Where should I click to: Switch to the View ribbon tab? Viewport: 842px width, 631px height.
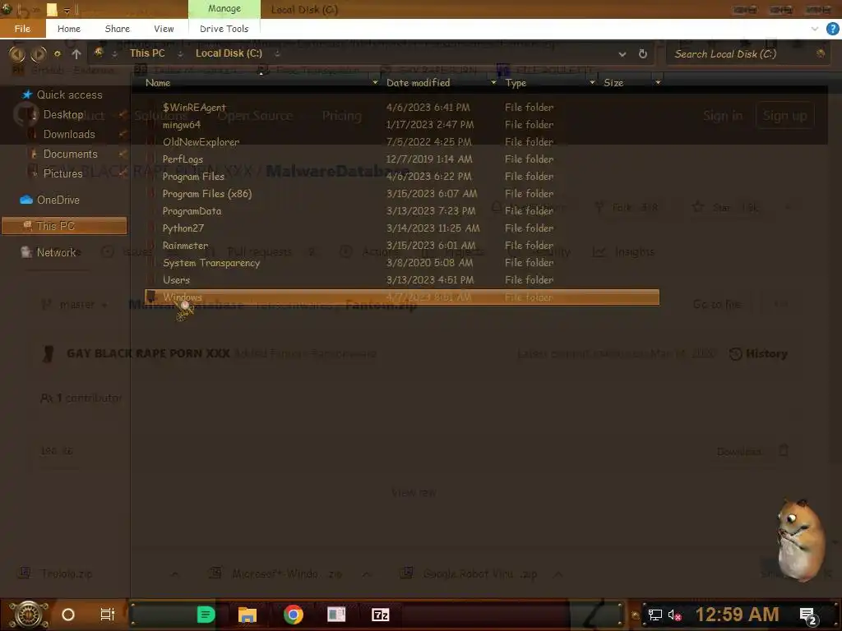pyautogui.click(x=164, y=29)
